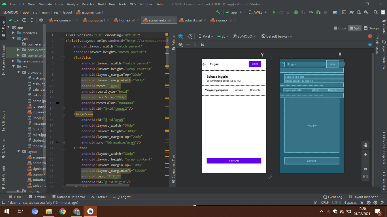This screenshot has width=387, height=217.
Task: Click the red error indicator in design toolbar
Action: point(370,36)
